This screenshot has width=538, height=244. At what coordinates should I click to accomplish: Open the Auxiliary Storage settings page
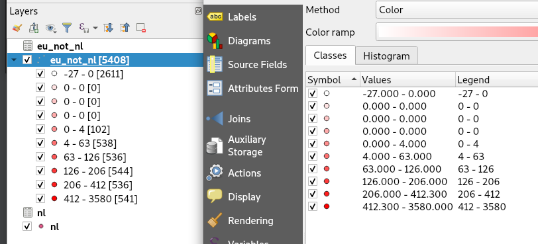pyautogui.click(x=246, y=145)
